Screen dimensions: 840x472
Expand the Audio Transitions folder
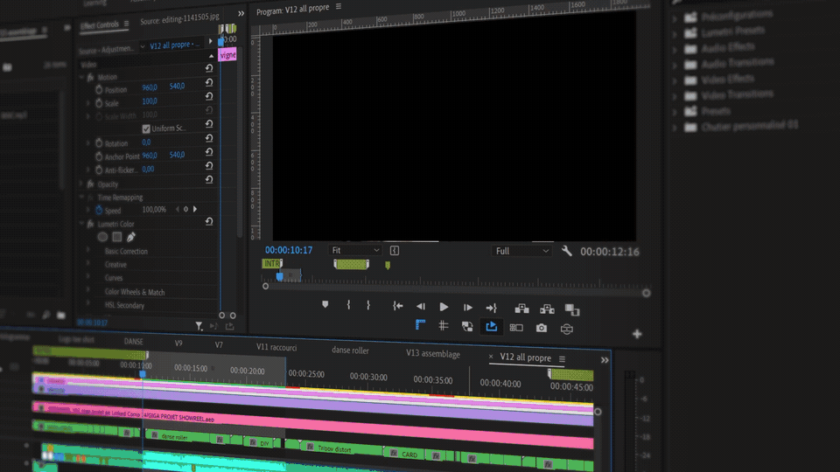click(675, 65)
